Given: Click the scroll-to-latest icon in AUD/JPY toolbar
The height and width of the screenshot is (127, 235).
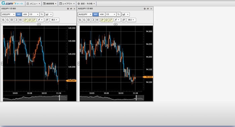Looking at the screenshot, I should pos(97,20).
